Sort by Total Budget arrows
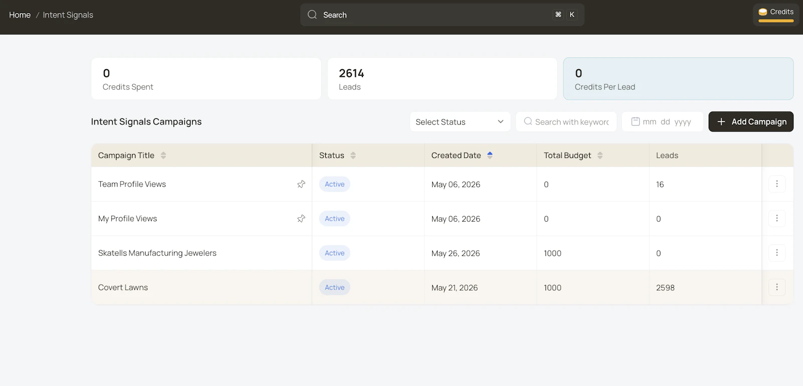The height and width of the screenshot is (386, 803). [600, 155]
